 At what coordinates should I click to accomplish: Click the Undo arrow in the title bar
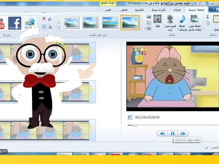tap(207, 3)
